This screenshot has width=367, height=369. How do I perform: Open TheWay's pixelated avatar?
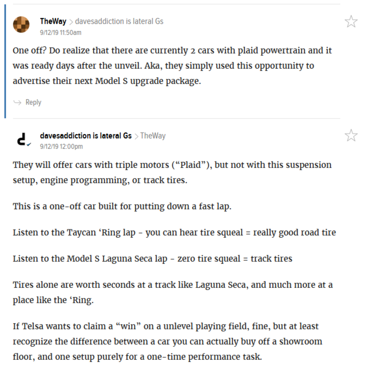tap(21, 24)
